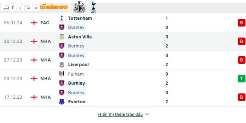
Task: Open the Hiển thị thêm trận đấu link
Action: point(120,114)
